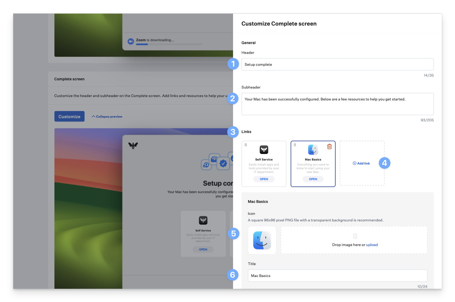The image size is (455, 302).
Task: Select the Mac Basics link card
Action: [313, 164]
